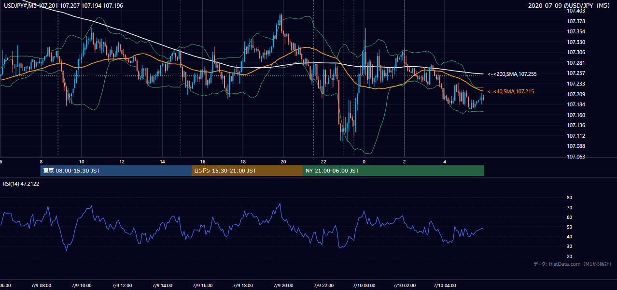This screenshot has height=290, width=617.
Task: Click price level 107.354 on the axis
Action: click(x=576, y=31)
